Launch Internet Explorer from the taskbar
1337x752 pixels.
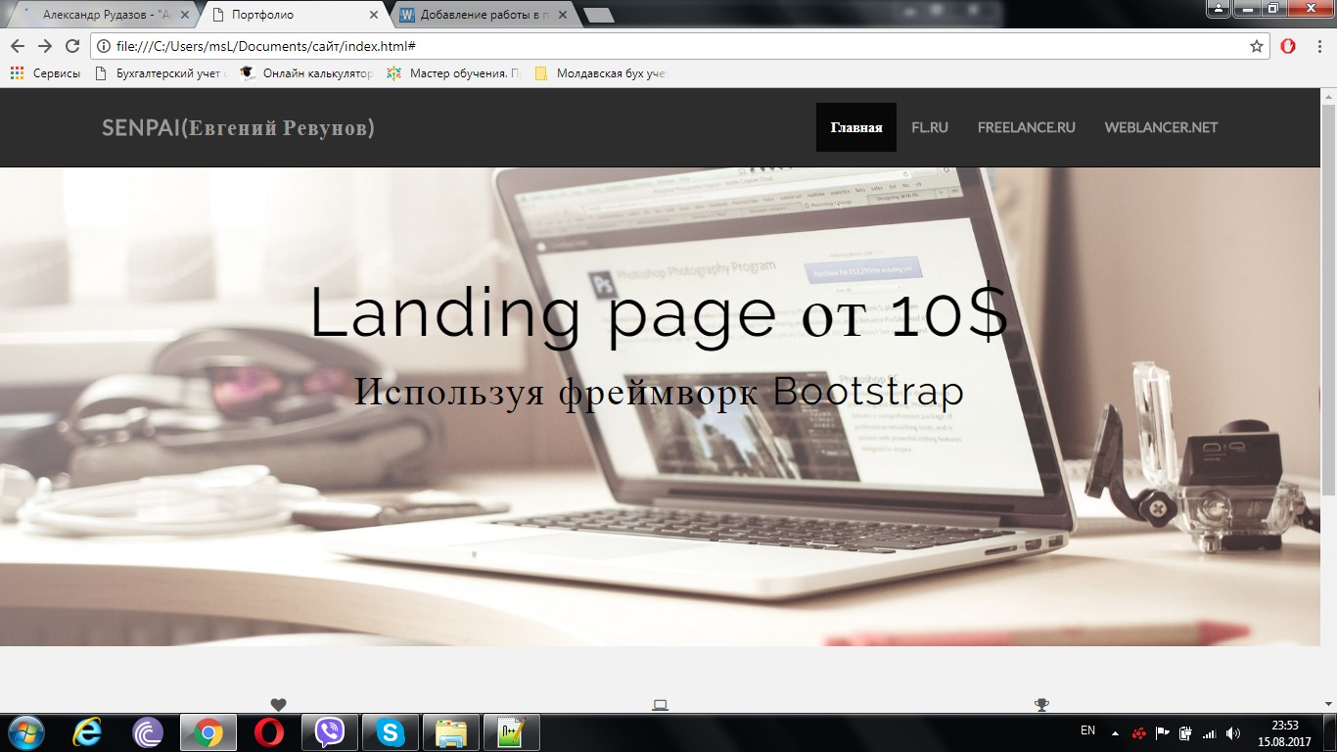click(87, 732)
